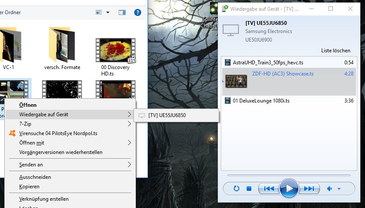Click the ZDF-HD Showcase video thumbnail
The width and height of the screenshot is (365, 208).
click(236, 81)
